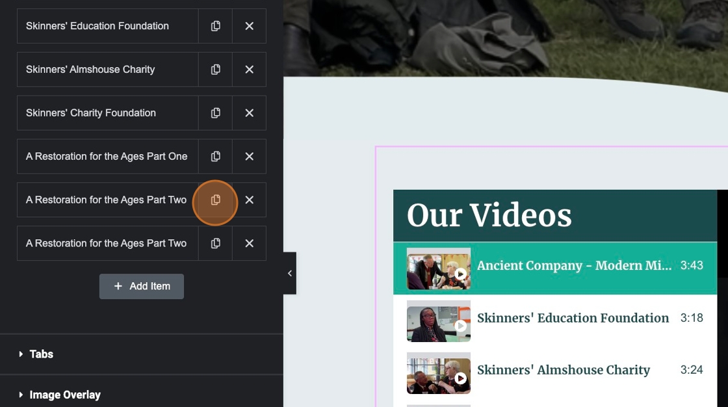Expand the Tabs section

pyautogui.click(x=142, y=354)
